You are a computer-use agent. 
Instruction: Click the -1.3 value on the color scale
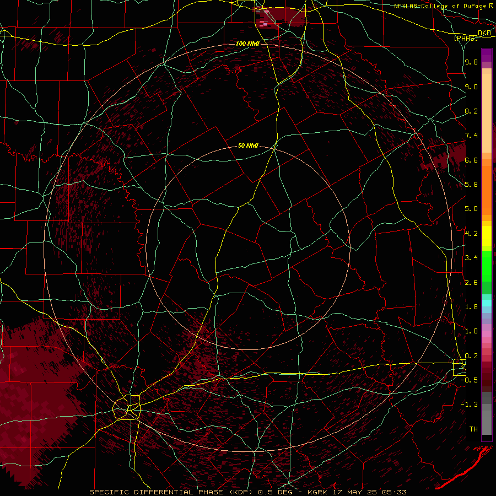(x=469, y=405)
